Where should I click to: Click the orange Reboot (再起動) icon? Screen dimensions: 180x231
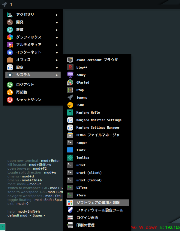(10, 92)
